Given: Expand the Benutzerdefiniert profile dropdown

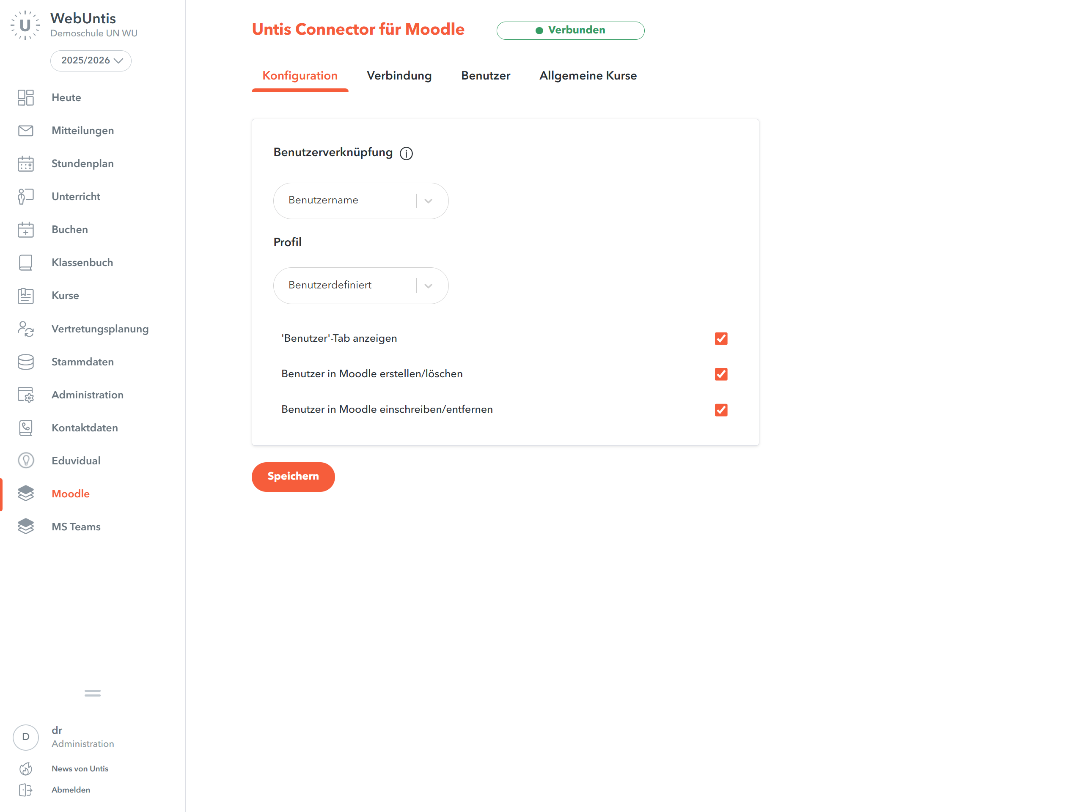Looking at the screenshot, I should click(360, 285).
